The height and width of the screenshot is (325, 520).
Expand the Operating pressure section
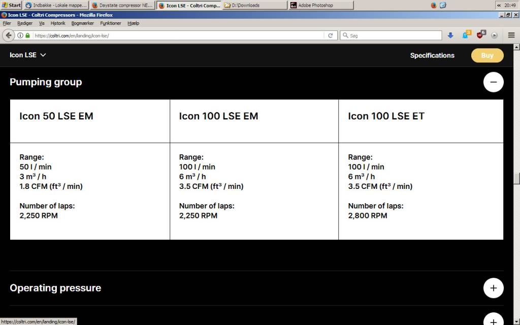coord(494,288)
